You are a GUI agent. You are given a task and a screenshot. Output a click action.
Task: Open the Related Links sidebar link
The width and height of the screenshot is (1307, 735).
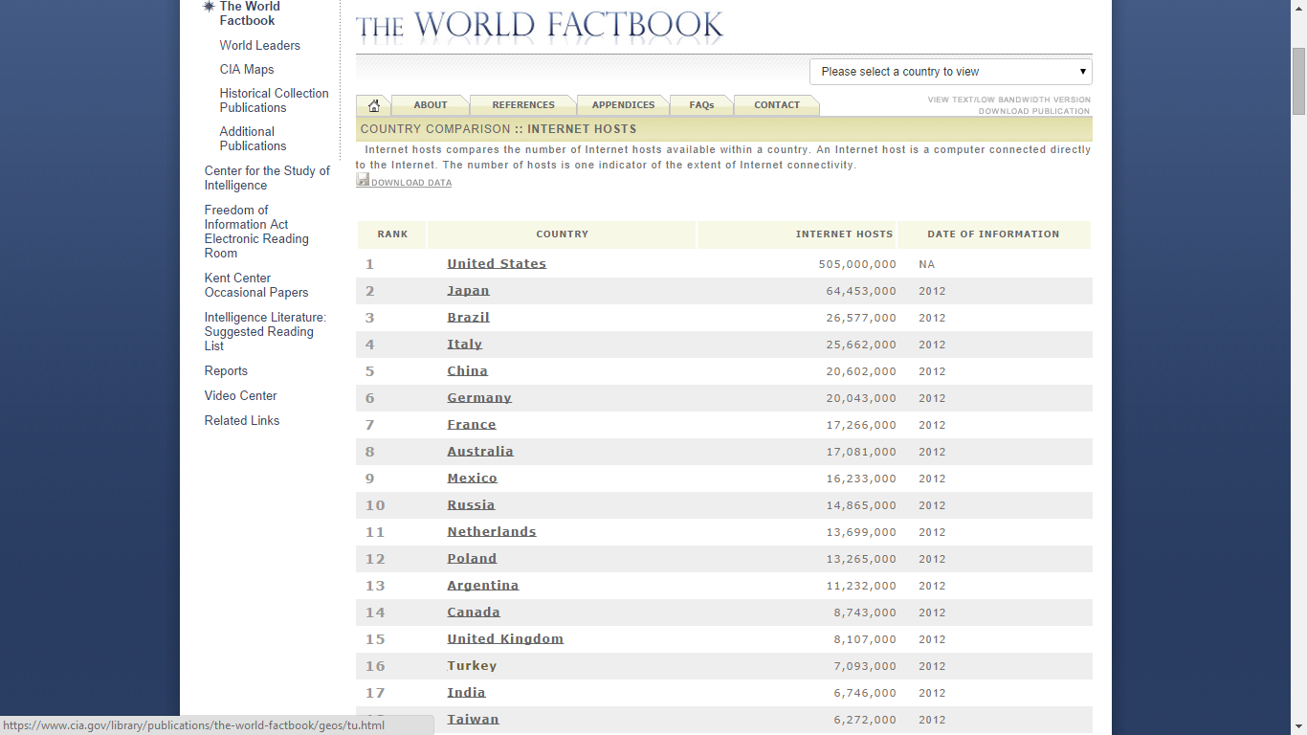click(242, 421)
